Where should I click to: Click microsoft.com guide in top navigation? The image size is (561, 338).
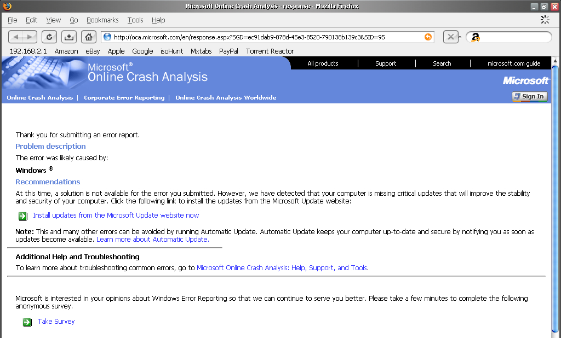tap(514, 63)
